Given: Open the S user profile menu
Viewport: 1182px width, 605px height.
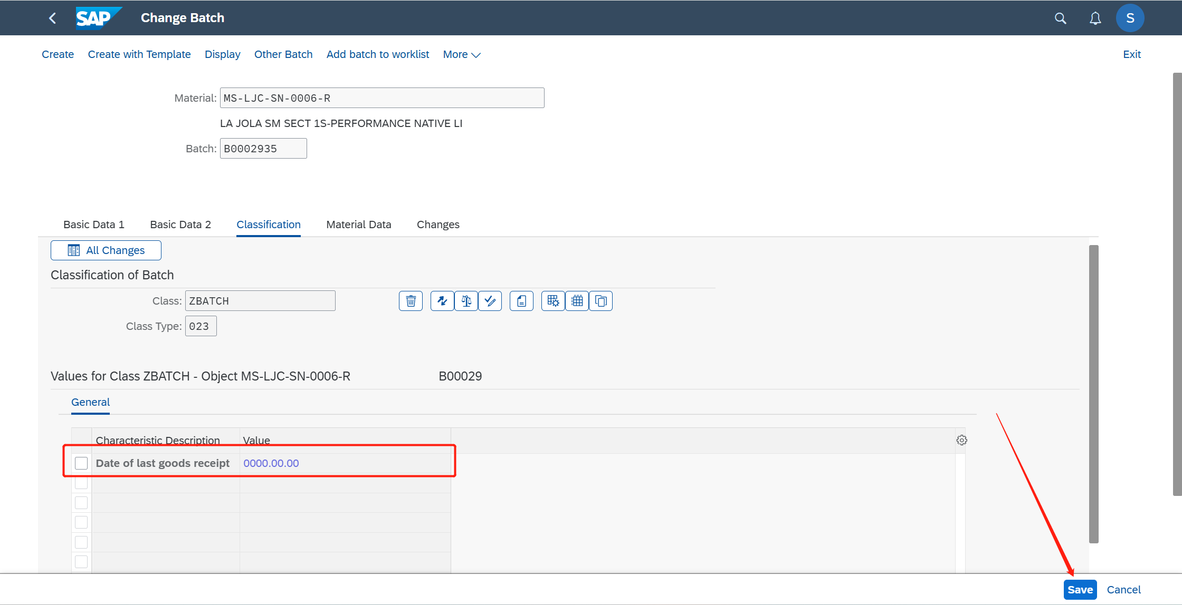Looking at the screenshot, I should click(x=1130, y=18).
